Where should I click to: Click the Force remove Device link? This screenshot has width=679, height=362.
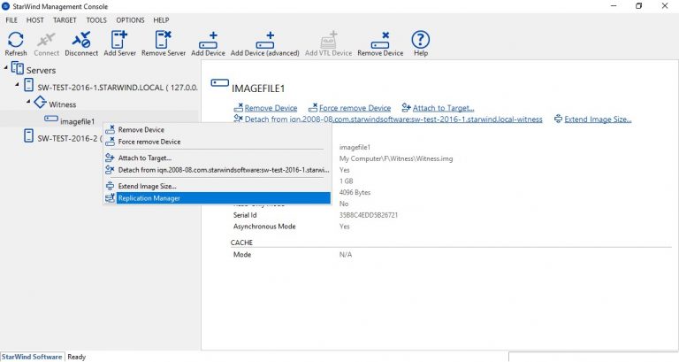tap(355, 108)
